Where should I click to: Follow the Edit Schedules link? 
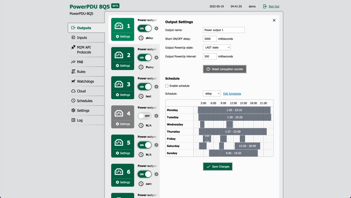tap(232, 94)
